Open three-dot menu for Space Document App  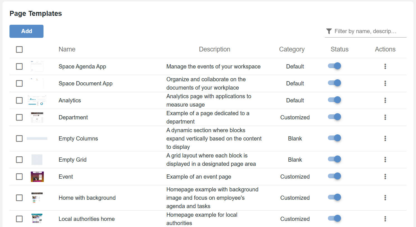385,83
